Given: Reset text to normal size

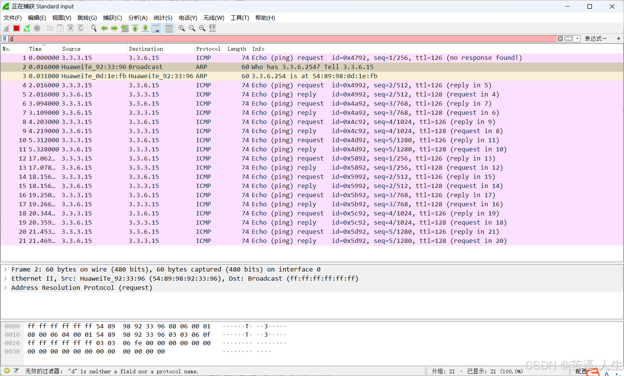Looking at the screenshot, I should click(202, 28).
